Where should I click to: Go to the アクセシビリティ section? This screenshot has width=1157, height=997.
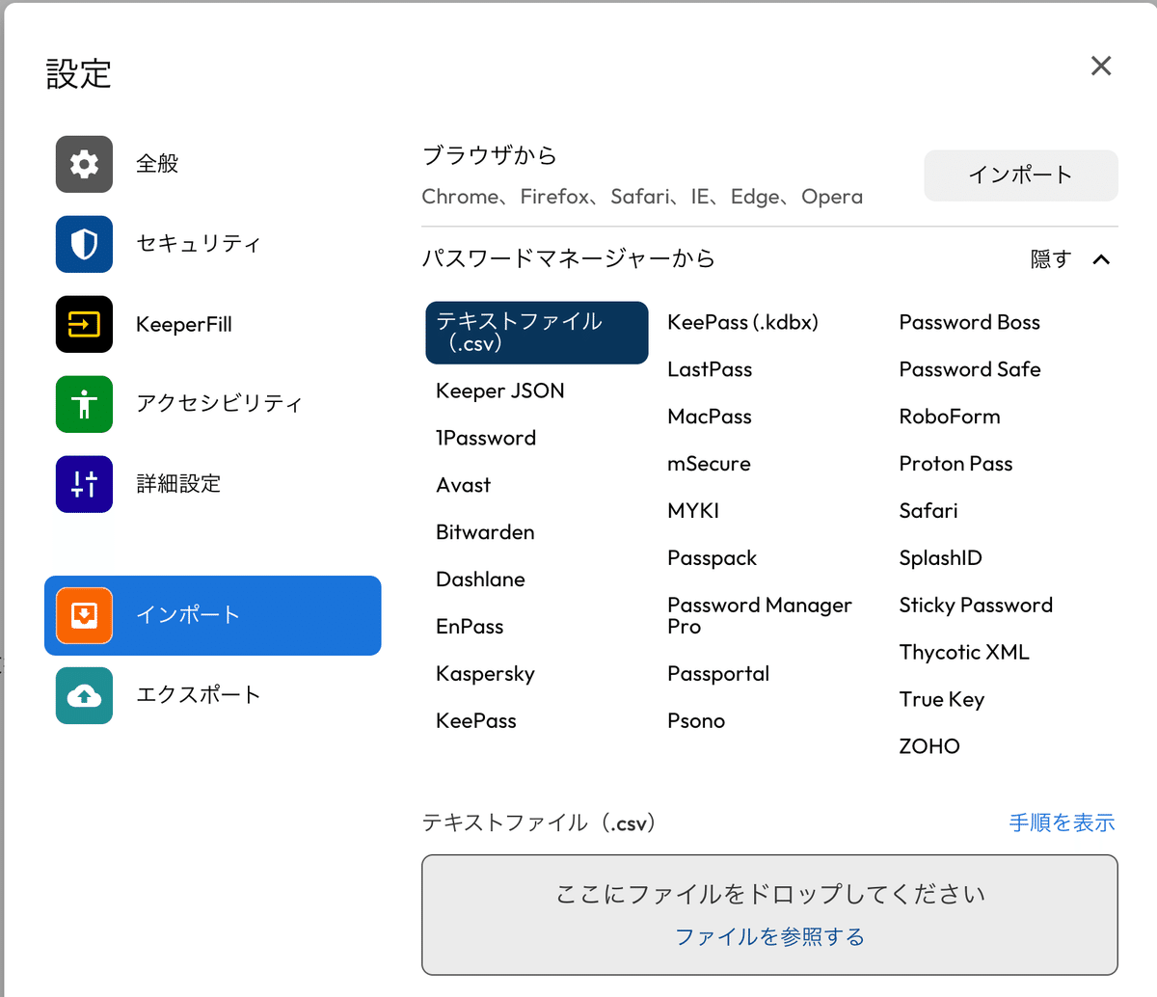point(219,404)
